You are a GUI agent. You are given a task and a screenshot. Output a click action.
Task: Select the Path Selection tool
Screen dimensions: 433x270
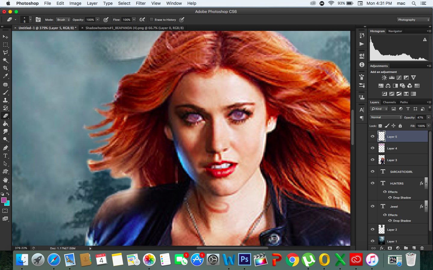(x=5, y=163)
